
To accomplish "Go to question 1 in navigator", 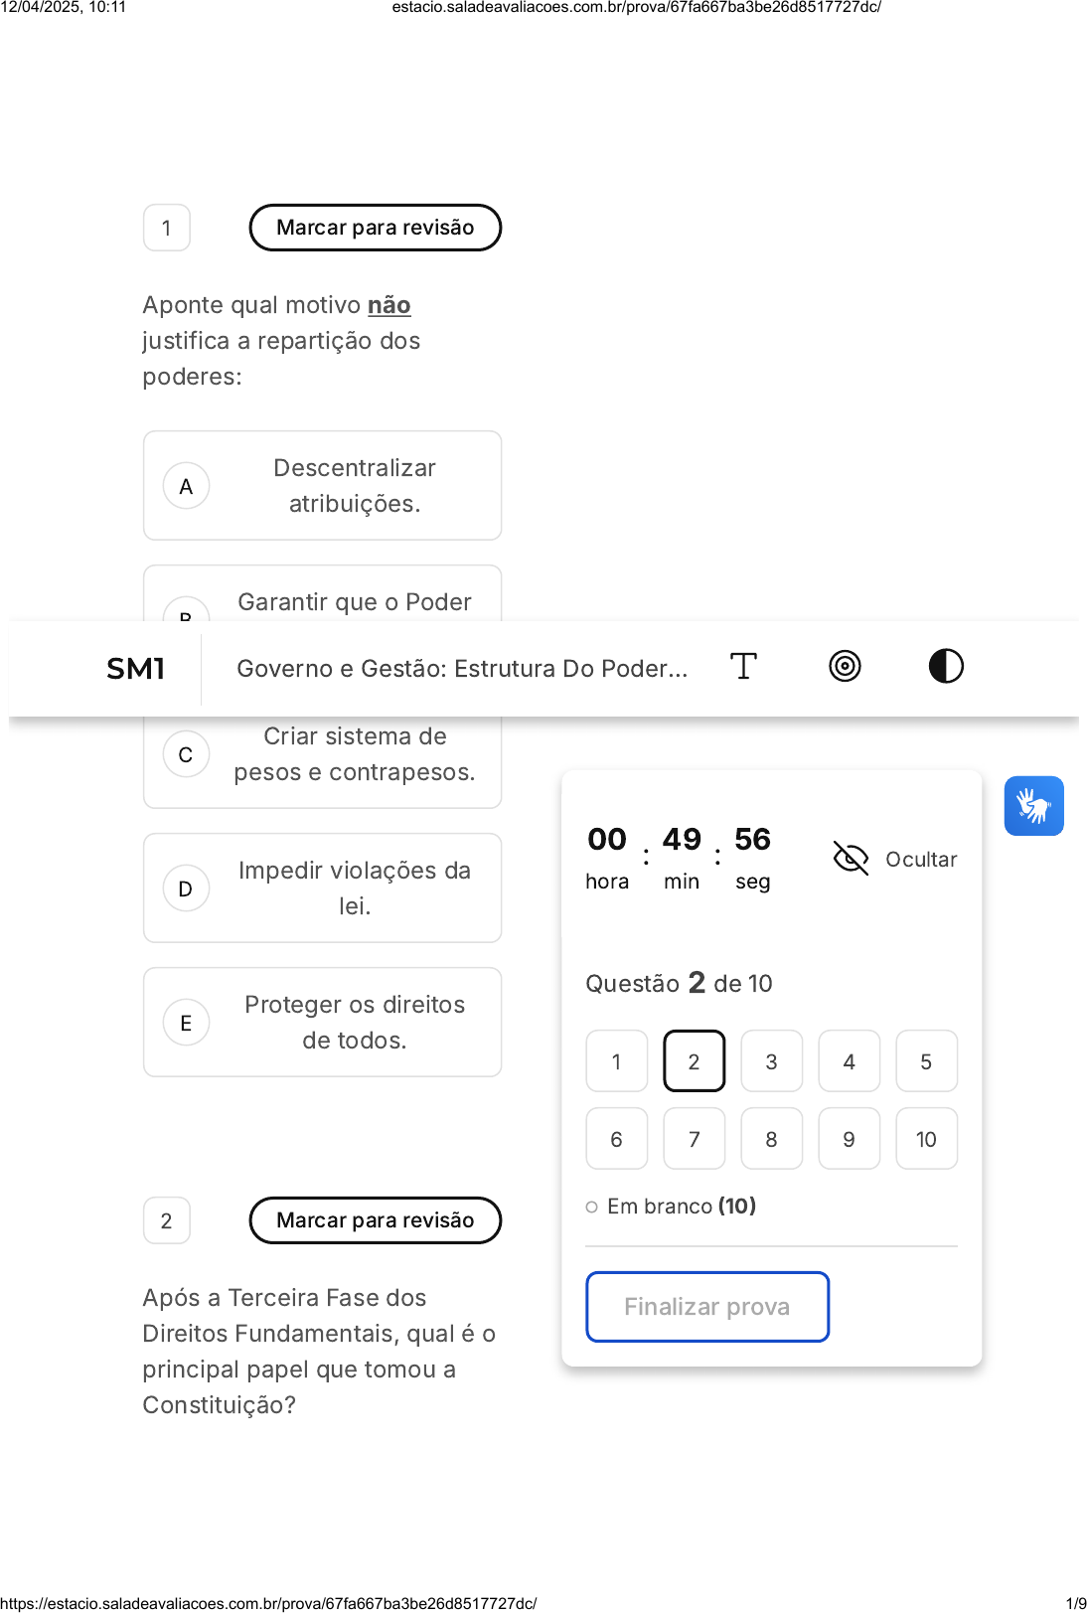I will [616, 1061].
